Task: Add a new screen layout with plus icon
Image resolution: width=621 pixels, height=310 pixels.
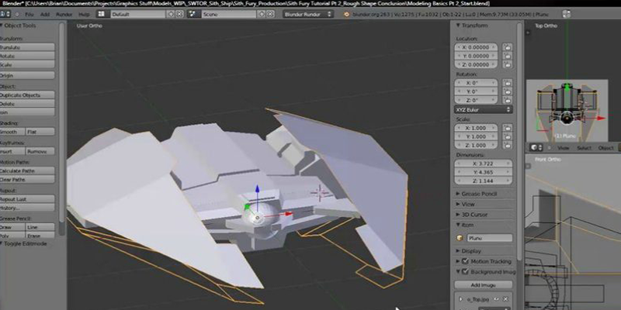Action: pos(171,14)
